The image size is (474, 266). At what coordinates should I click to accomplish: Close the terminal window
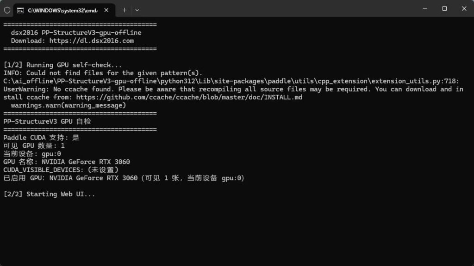[x=463, y=8]
